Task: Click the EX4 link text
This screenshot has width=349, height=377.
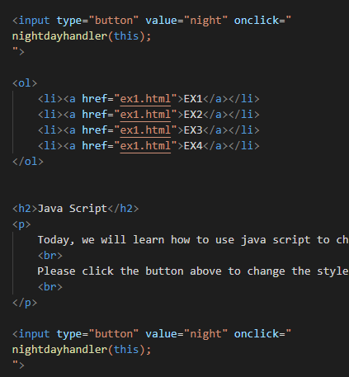Action: coord(193,146)
